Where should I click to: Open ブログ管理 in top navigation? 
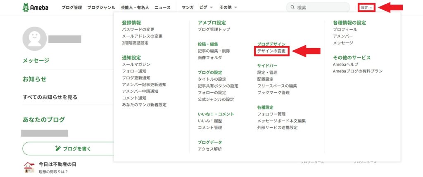(72, 7)
